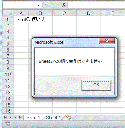Click OK in the Microsoft Excel dialog
The image size is (125, 128).
96,85
